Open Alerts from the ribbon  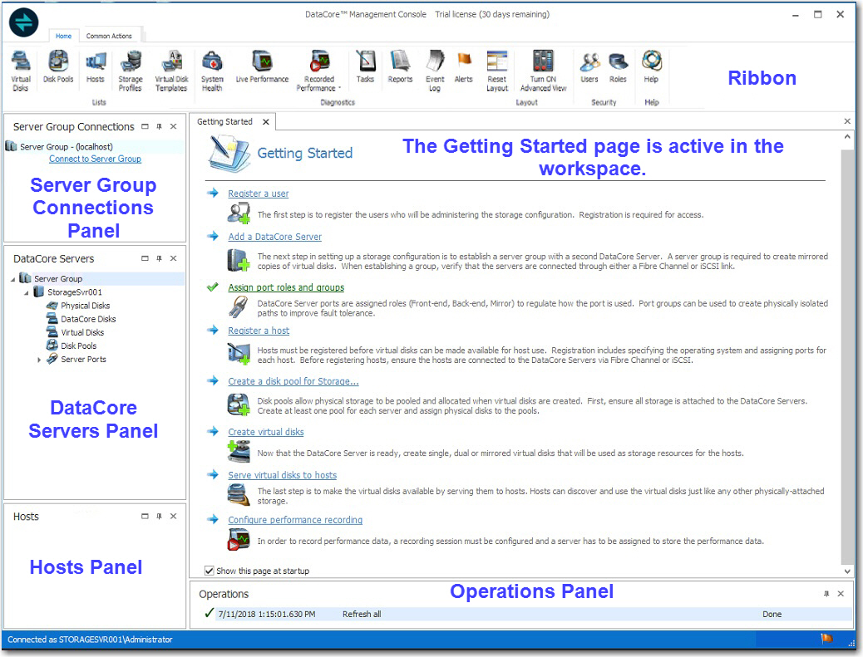point(463,67)
